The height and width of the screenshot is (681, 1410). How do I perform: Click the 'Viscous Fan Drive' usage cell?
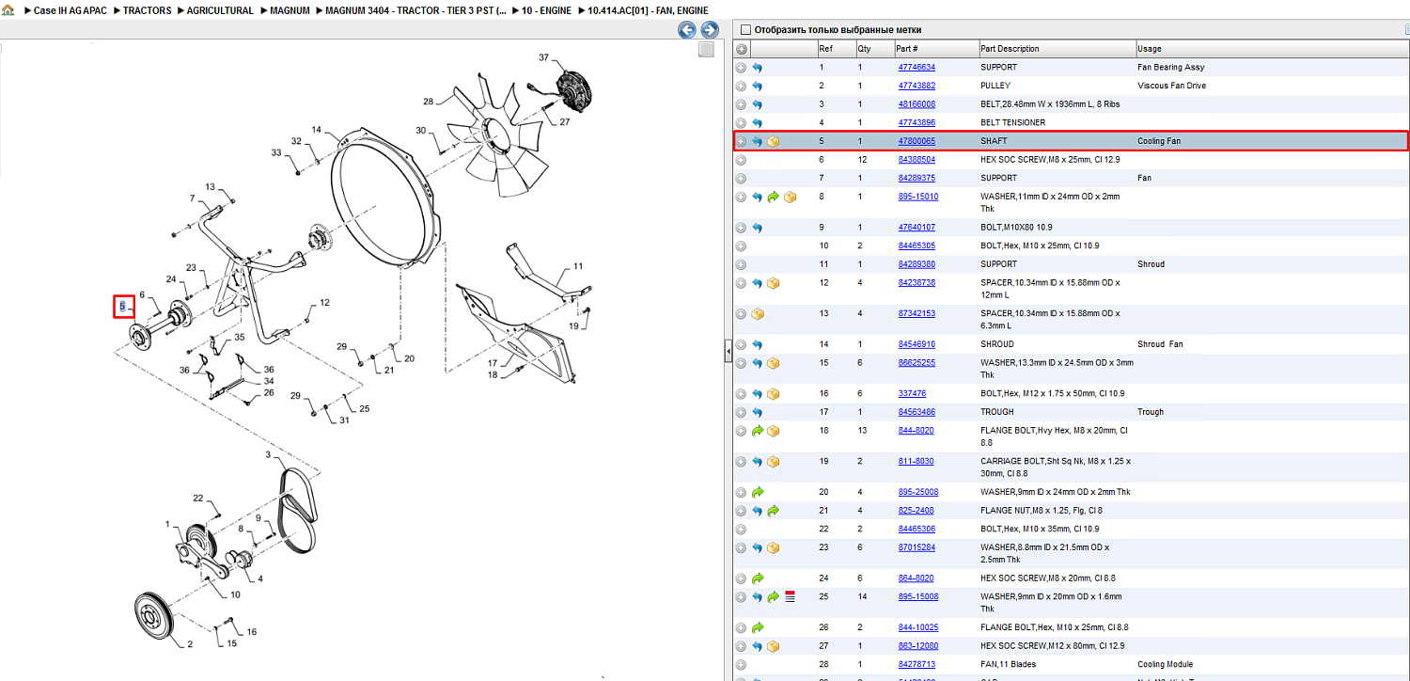tap(1171, 86)
